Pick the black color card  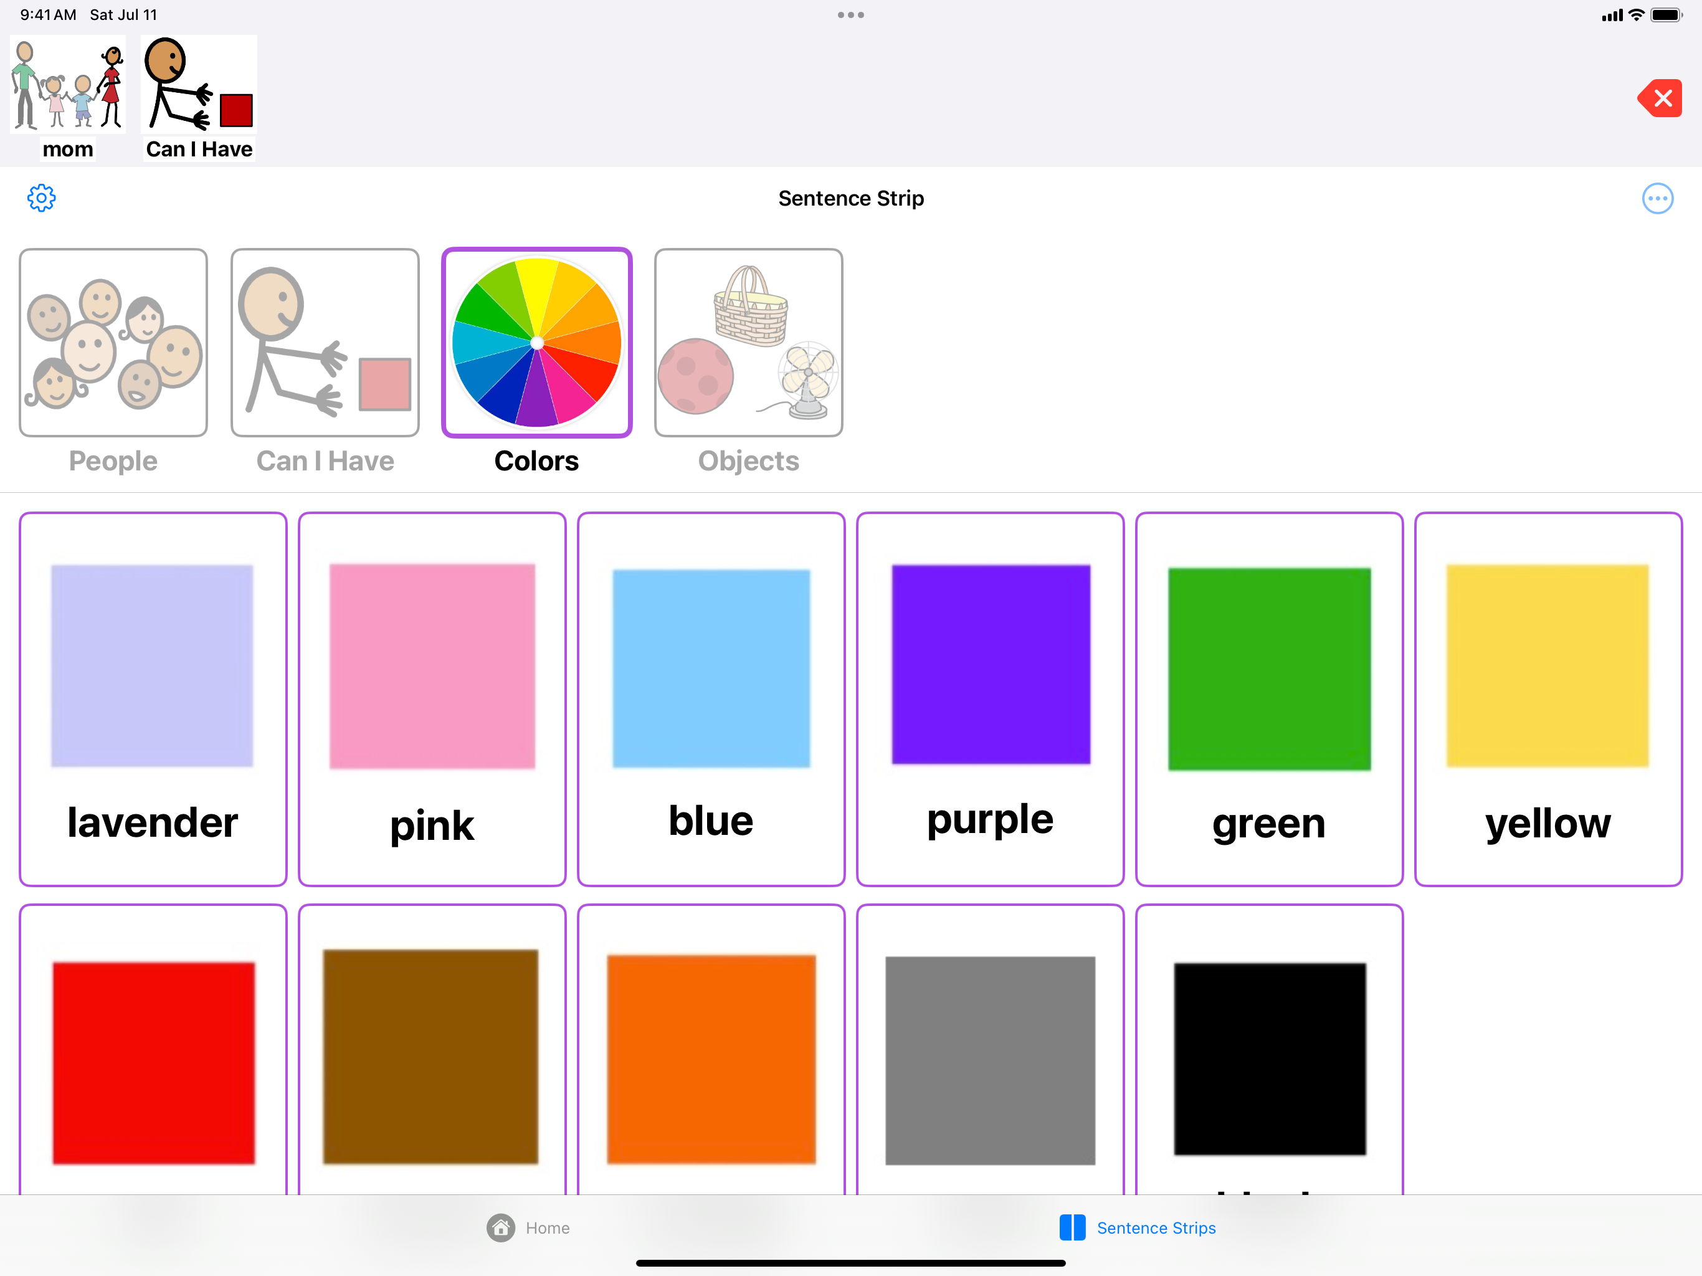pyautogui.click(x=1269, y=1050)
